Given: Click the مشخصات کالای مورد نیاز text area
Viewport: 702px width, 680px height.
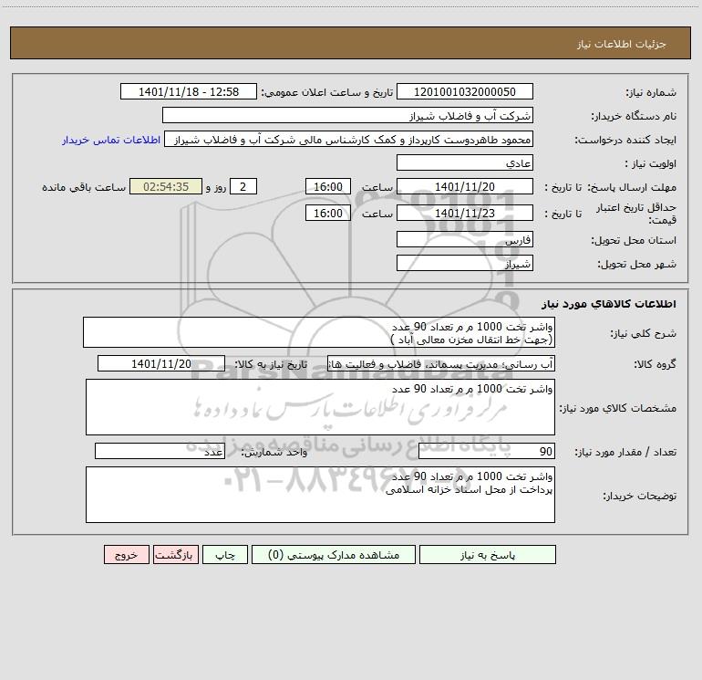Looking at the screenshot, I should click(x=320, y=407).
